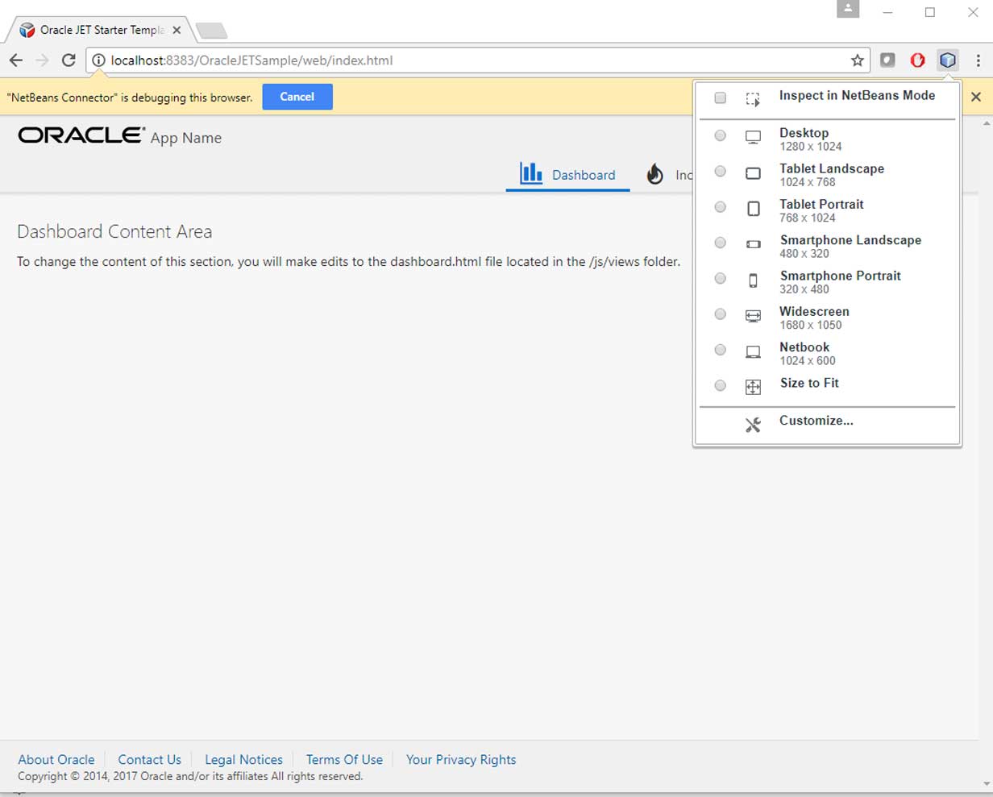The width and height of the screenshot is (993, 797).
Task: Select the Tablet Portrait radio button
Action: tap(721, 207)
